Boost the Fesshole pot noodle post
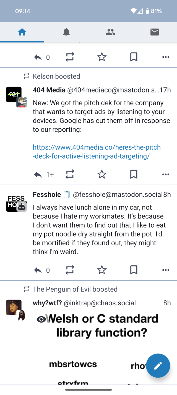 tap(70, 270)
